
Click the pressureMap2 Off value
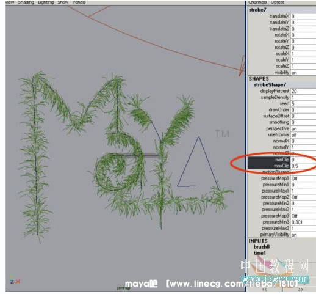click(303, 197)
